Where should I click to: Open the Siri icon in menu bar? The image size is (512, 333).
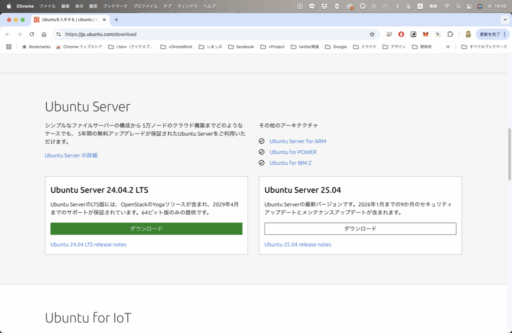[479, 6]
